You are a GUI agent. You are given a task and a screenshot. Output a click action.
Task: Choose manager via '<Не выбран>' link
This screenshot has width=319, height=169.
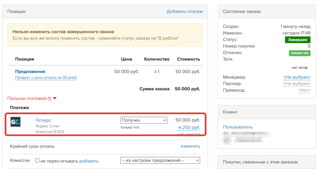(x=297, y=77)
